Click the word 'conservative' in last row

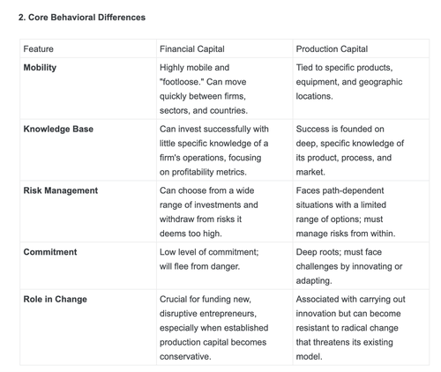[184, 356]
